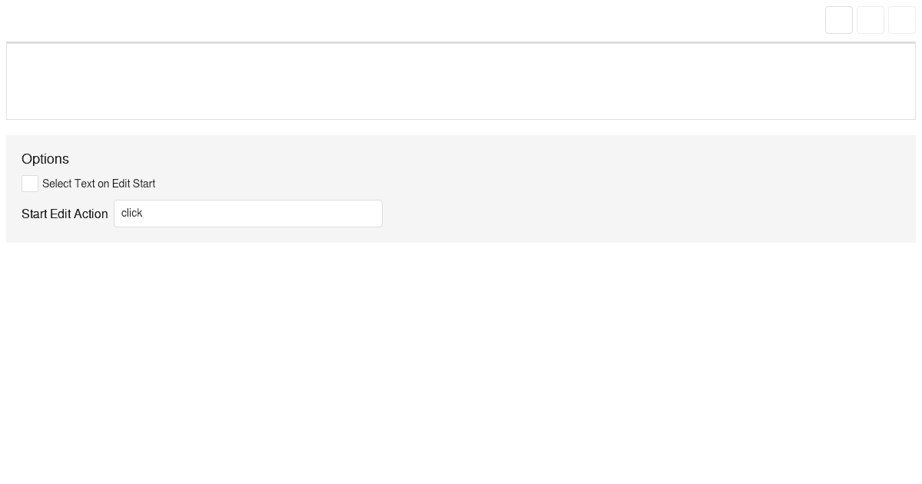This screenshot has height=484, width=922.
Task: Enable Select Text on Edit Start
Action: pyautogui.click(x=30, y=184)
